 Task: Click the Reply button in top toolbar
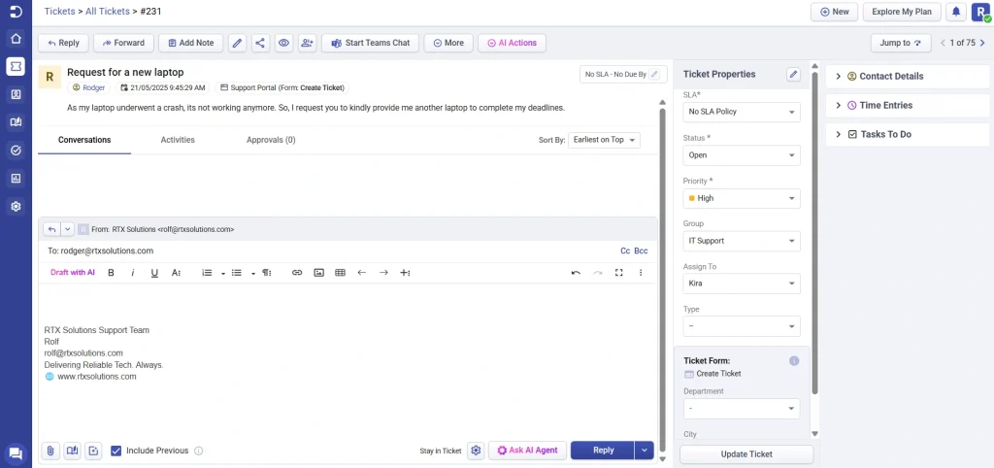(x=63, y=43)
